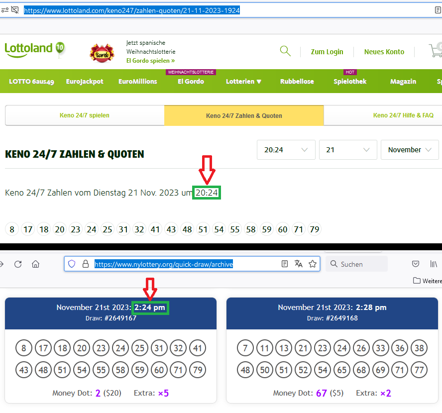This screenshot has height=413, width=442.
Task: Click the El Gordo logo image
Action: point(102,53)
